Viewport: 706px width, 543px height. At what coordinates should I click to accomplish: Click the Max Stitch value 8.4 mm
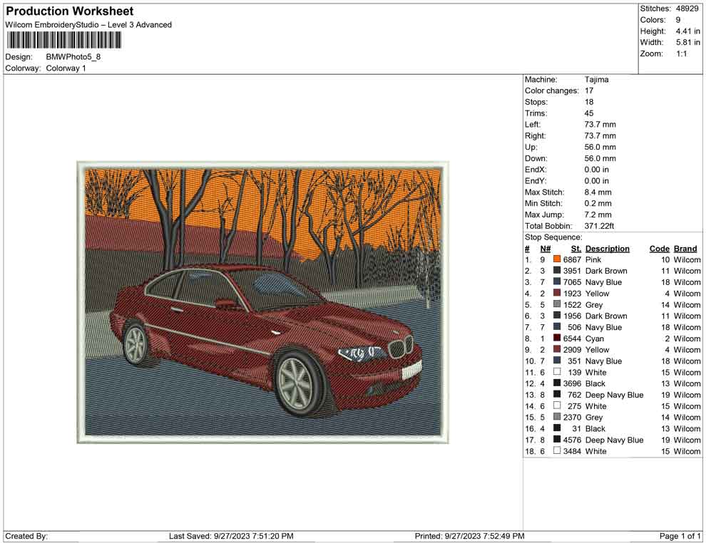coord(598,192)
